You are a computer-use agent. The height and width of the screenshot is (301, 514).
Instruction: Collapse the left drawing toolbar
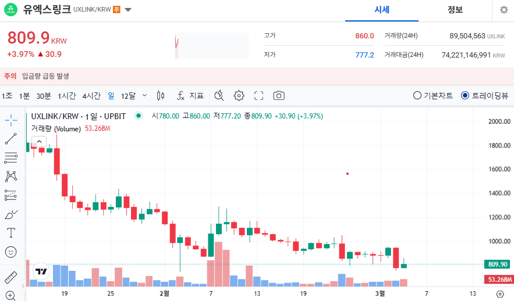pos(23,286)
